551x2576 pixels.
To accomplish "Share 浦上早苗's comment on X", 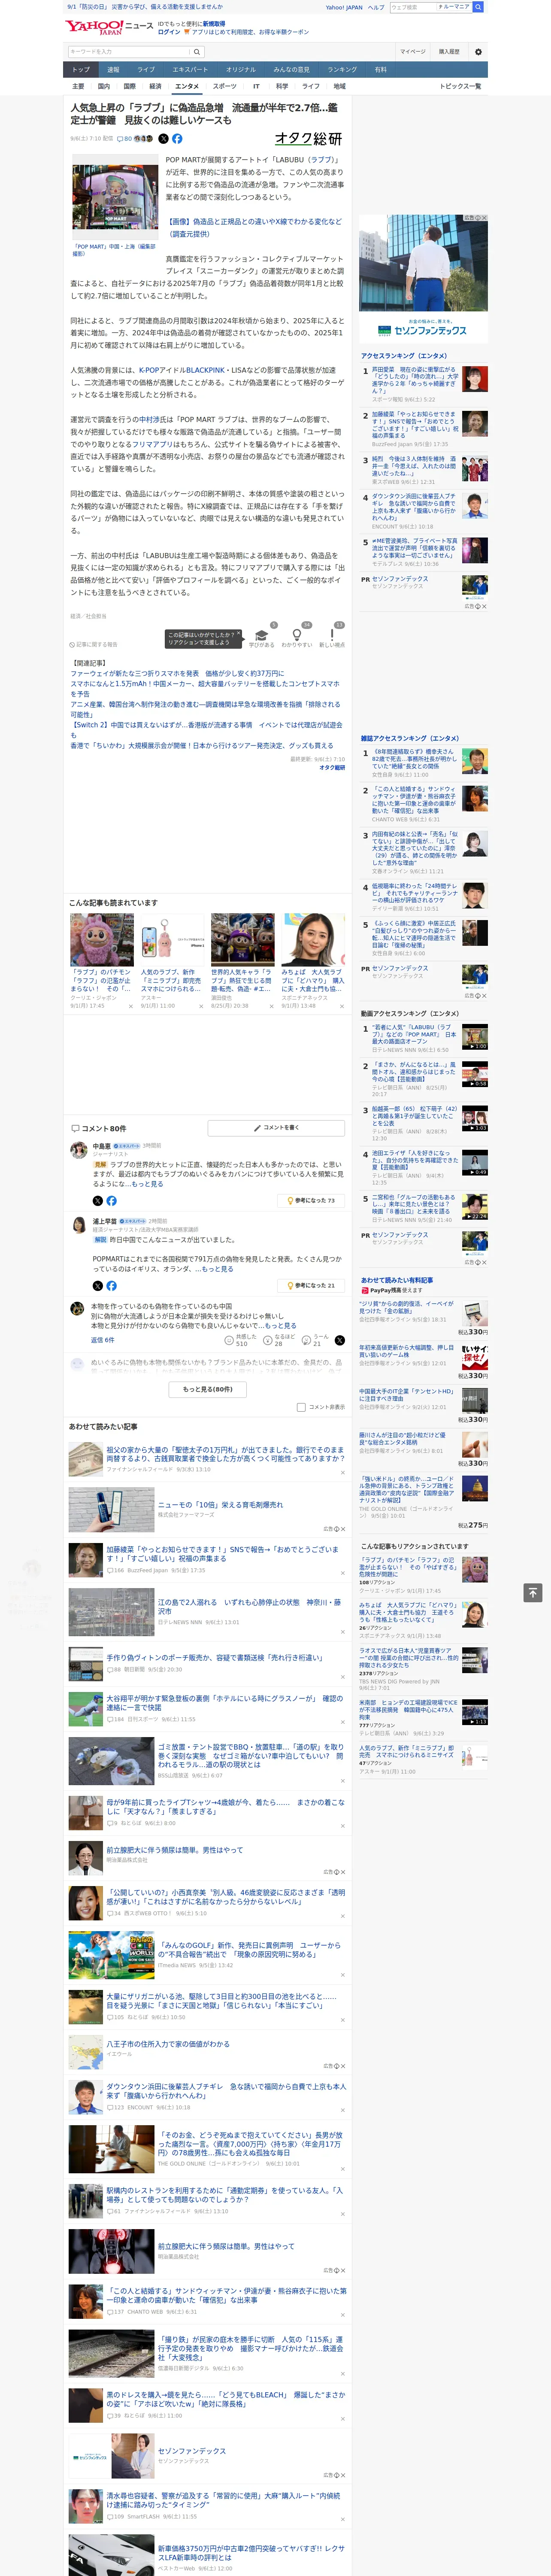I will (x=98, y=1286).
